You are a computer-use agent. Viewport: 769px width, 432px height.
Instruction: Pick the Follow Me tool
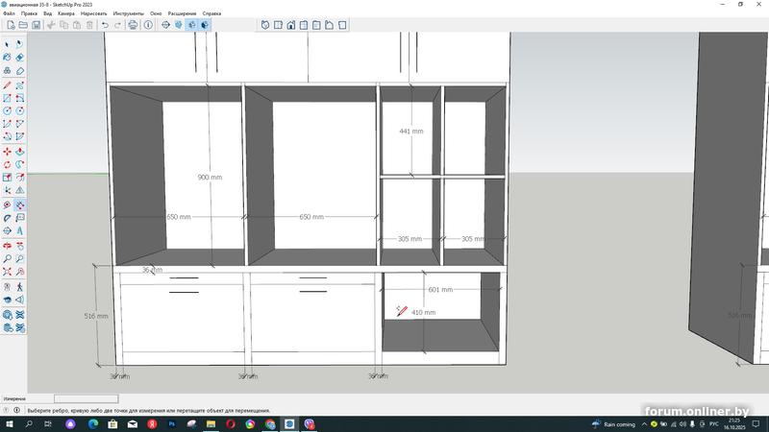[19, 164]
